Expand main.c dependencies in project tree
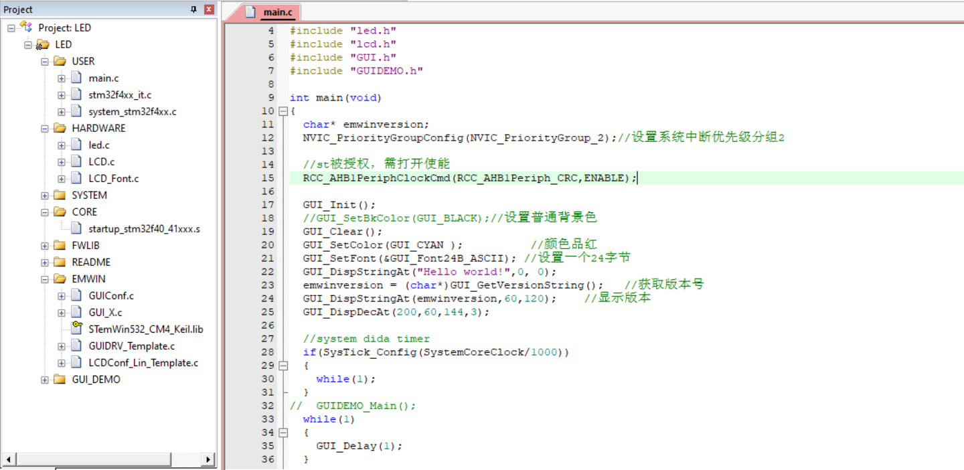Image resolution: width=964 pixels, height=470 pixels. tap(62, 78)
